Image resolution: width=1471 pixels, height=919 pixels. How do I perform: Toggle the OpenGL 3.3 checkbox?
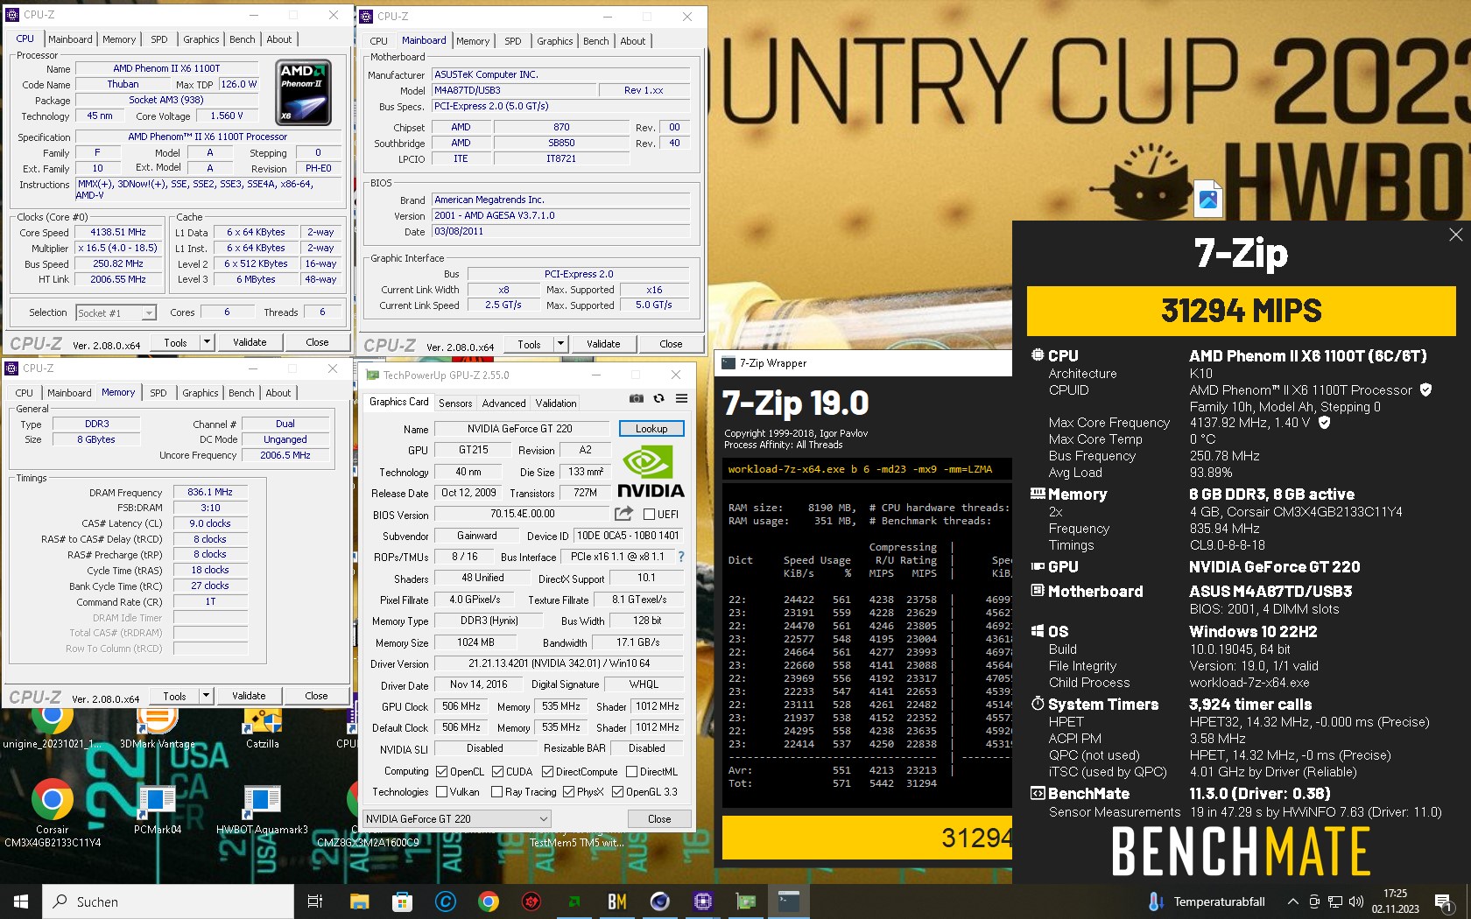[617, 792]
